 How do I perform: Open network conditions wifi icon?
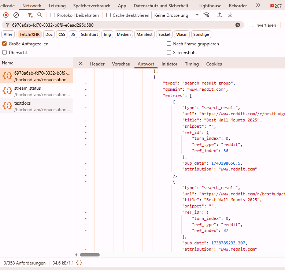click(x=207, y=15)
